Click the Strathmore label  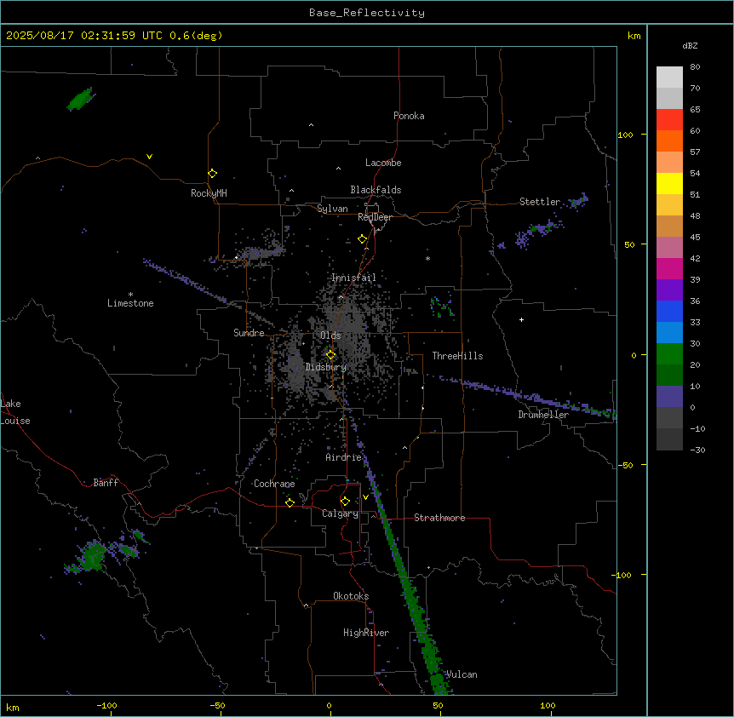[439, 518]
